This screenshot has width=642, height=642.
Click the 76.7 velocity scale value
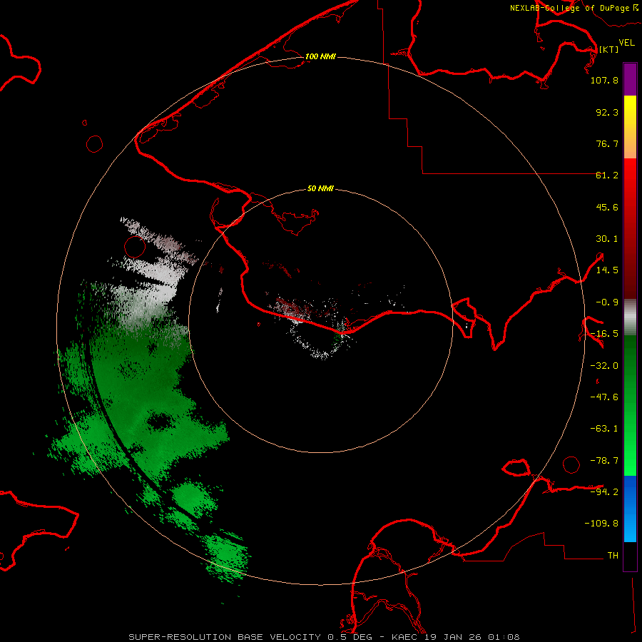(607, 143)
